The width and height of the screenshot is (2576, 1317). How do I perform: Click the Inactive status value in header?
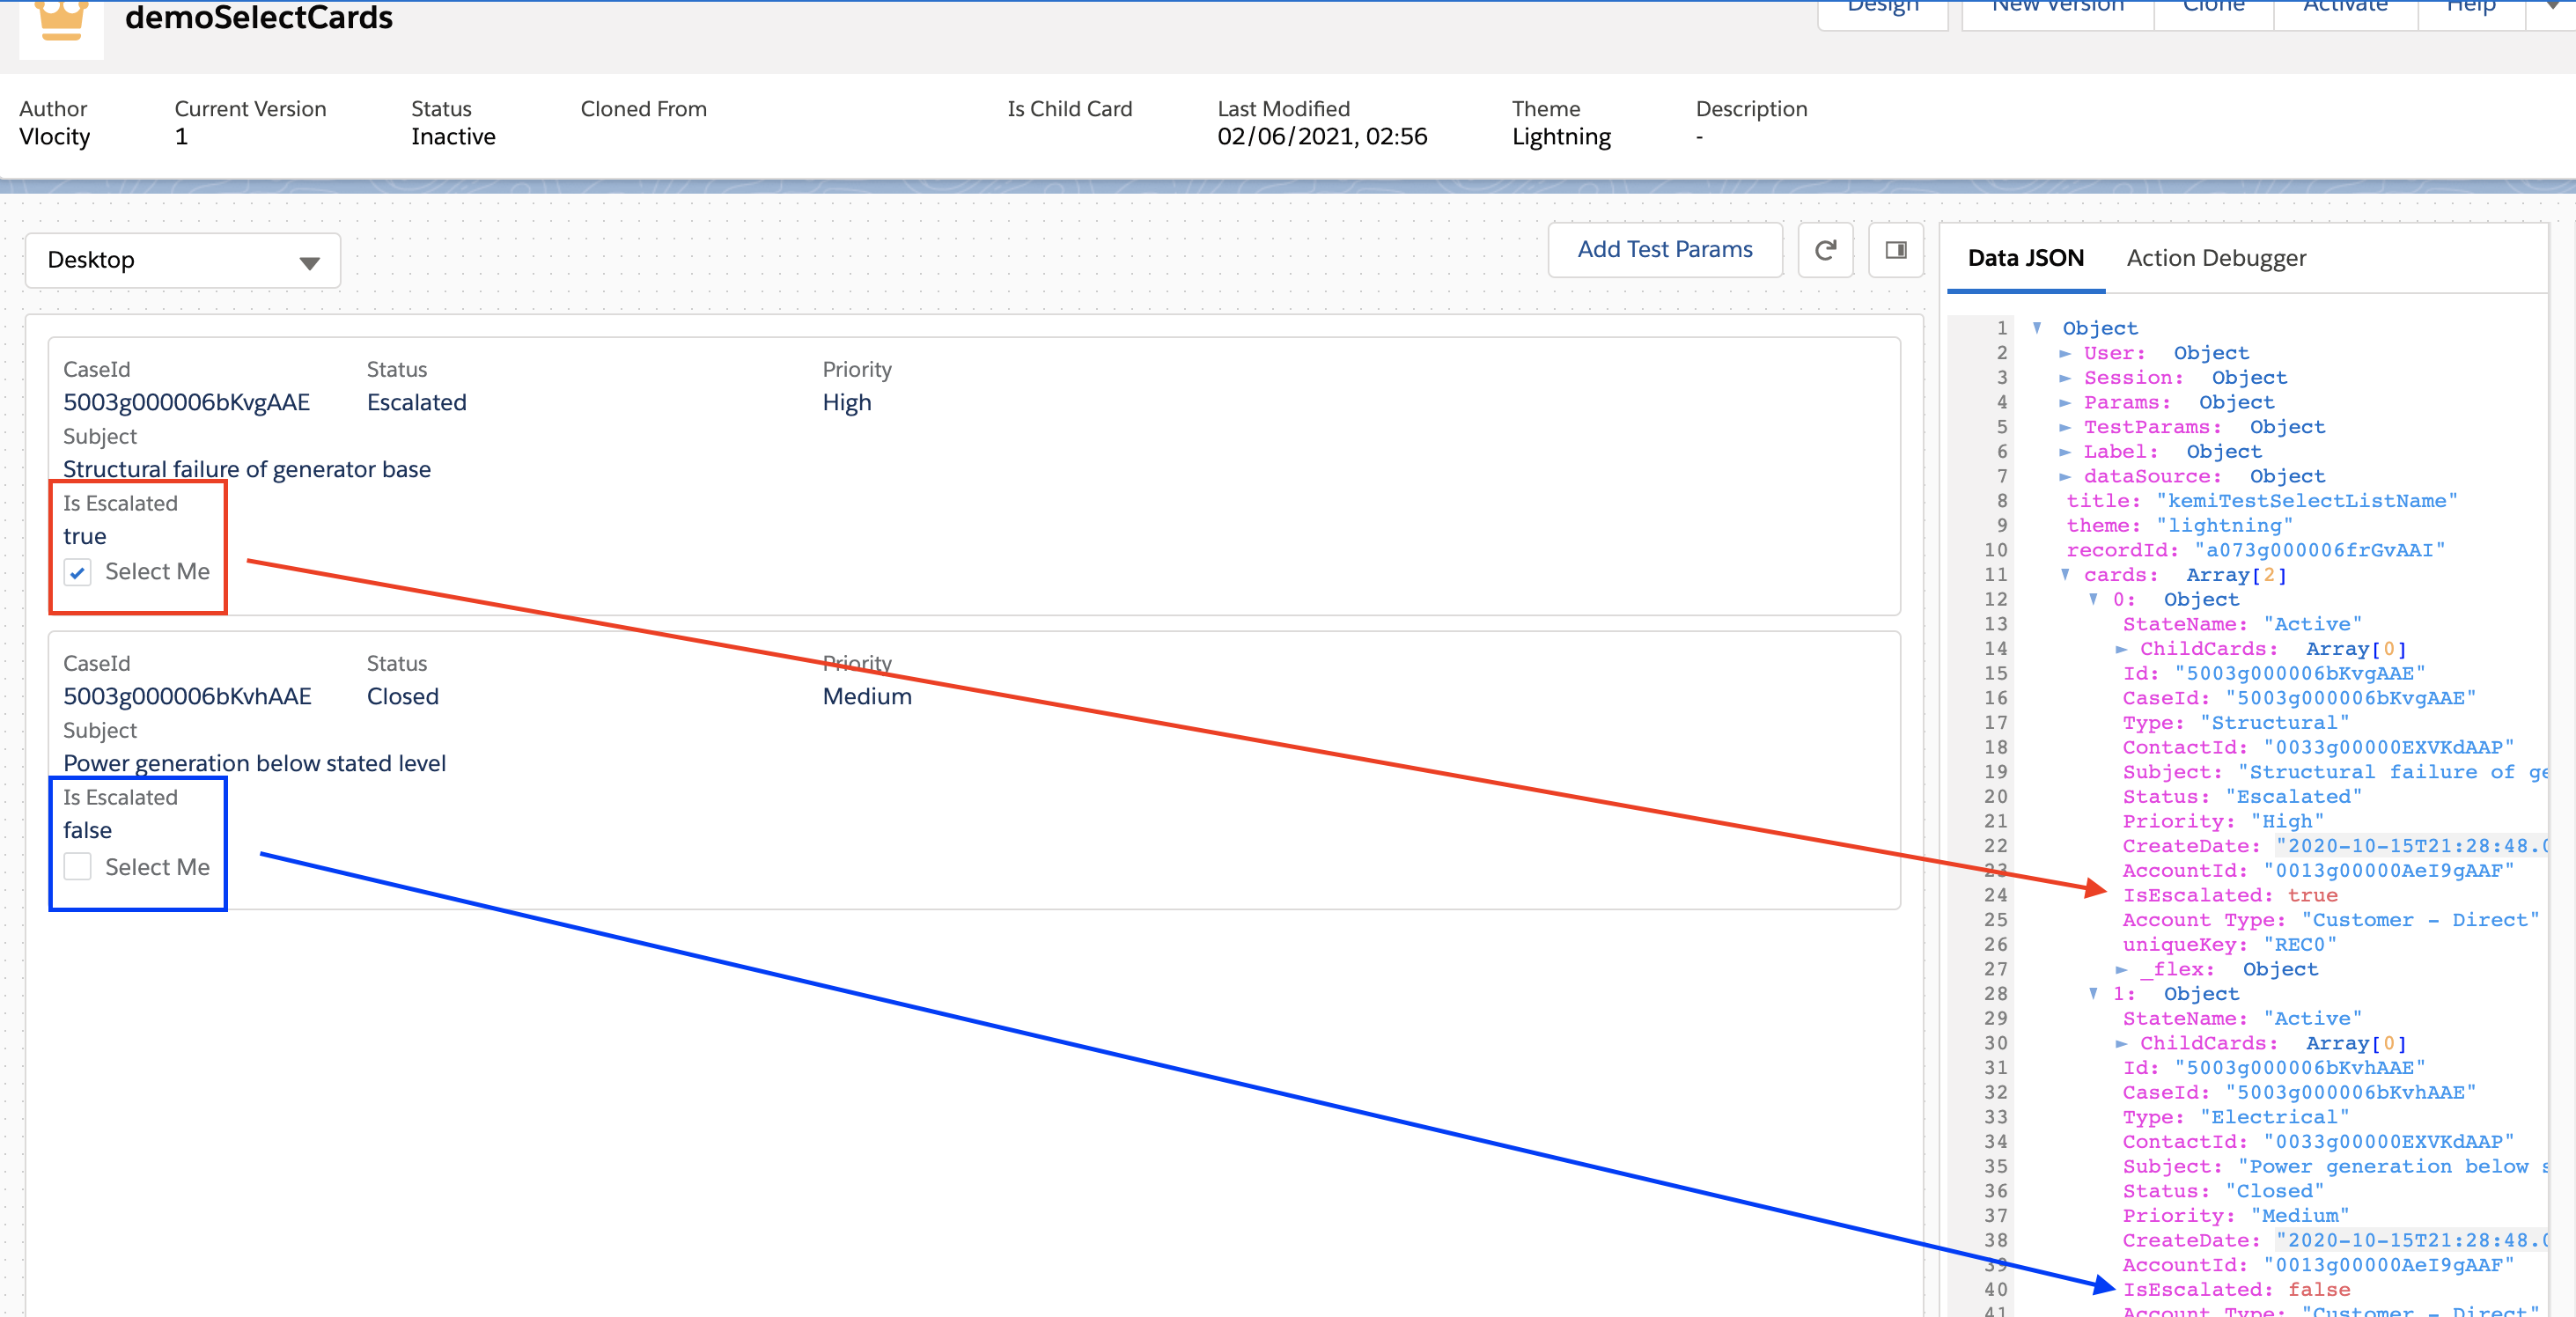coord(453,137)
